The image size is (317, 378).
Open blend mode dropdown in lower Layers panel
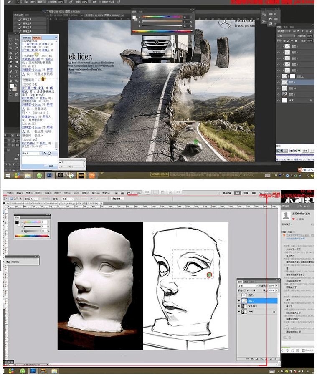coord(248,286)
